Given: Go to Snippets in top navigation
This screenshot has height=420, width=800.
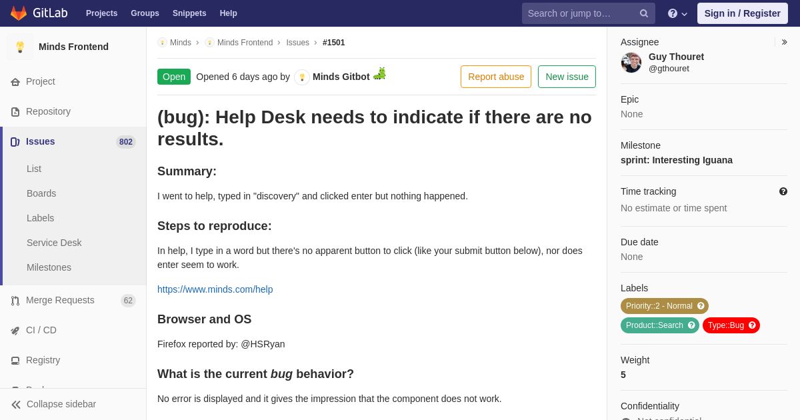Looking at the screenshot, I should coord(189,13).
